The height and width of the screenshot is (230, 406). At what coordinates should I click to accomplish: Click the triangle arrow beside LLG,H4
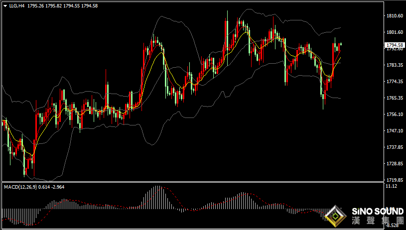(5, 6)
